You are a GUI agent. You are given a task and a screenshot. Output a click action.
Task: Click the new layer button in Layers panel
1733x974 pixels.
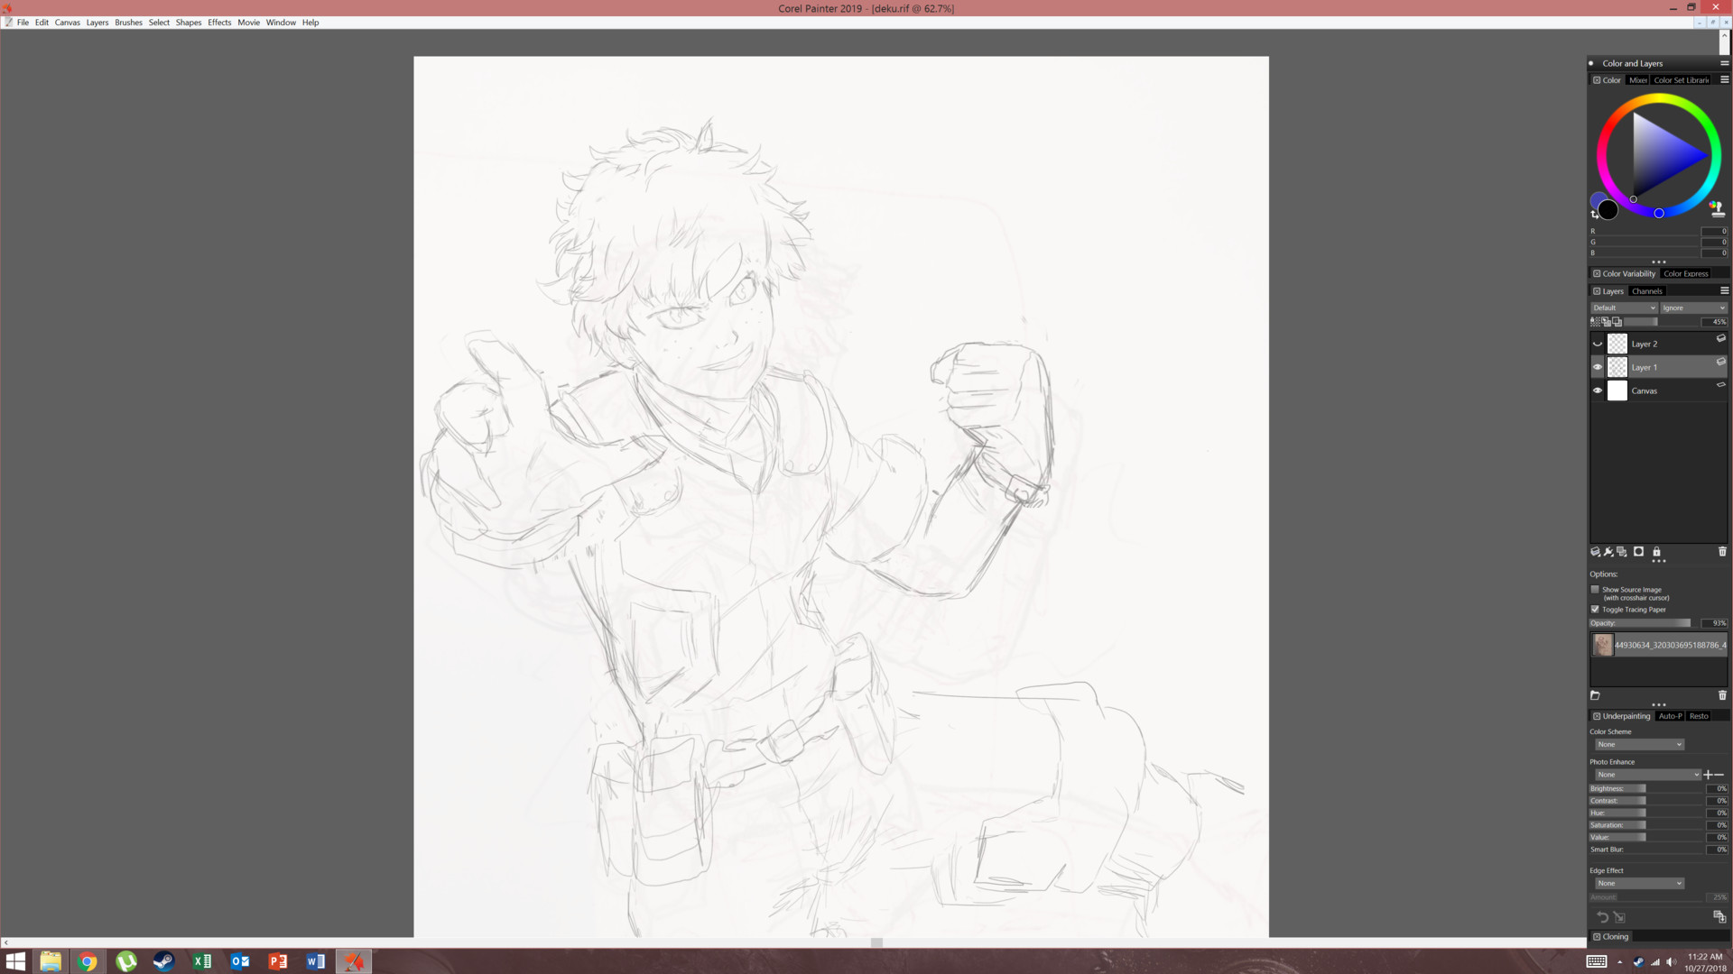[1595, 552]
